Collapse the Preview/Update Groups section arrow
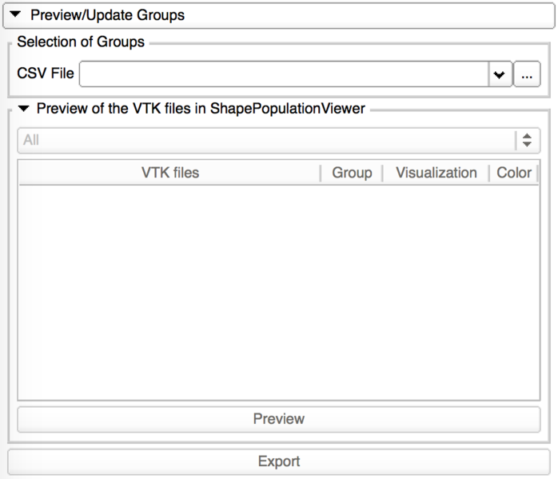This screenshot has width=558, height=479. [x=15, y=15]
